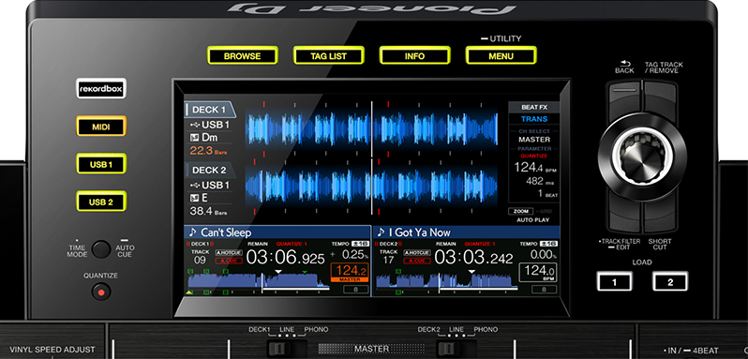The width and height of the screenshot is (748, 359).
Task: Tap the music note icon beside Can't Sleep
Action: pyautogui.click(x=192, y=232)
